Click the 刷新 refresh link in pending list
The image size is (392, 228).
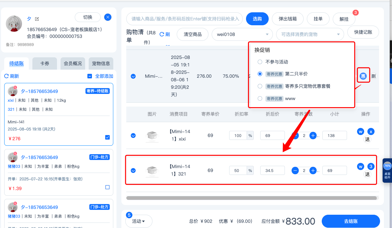pos(12,76)
